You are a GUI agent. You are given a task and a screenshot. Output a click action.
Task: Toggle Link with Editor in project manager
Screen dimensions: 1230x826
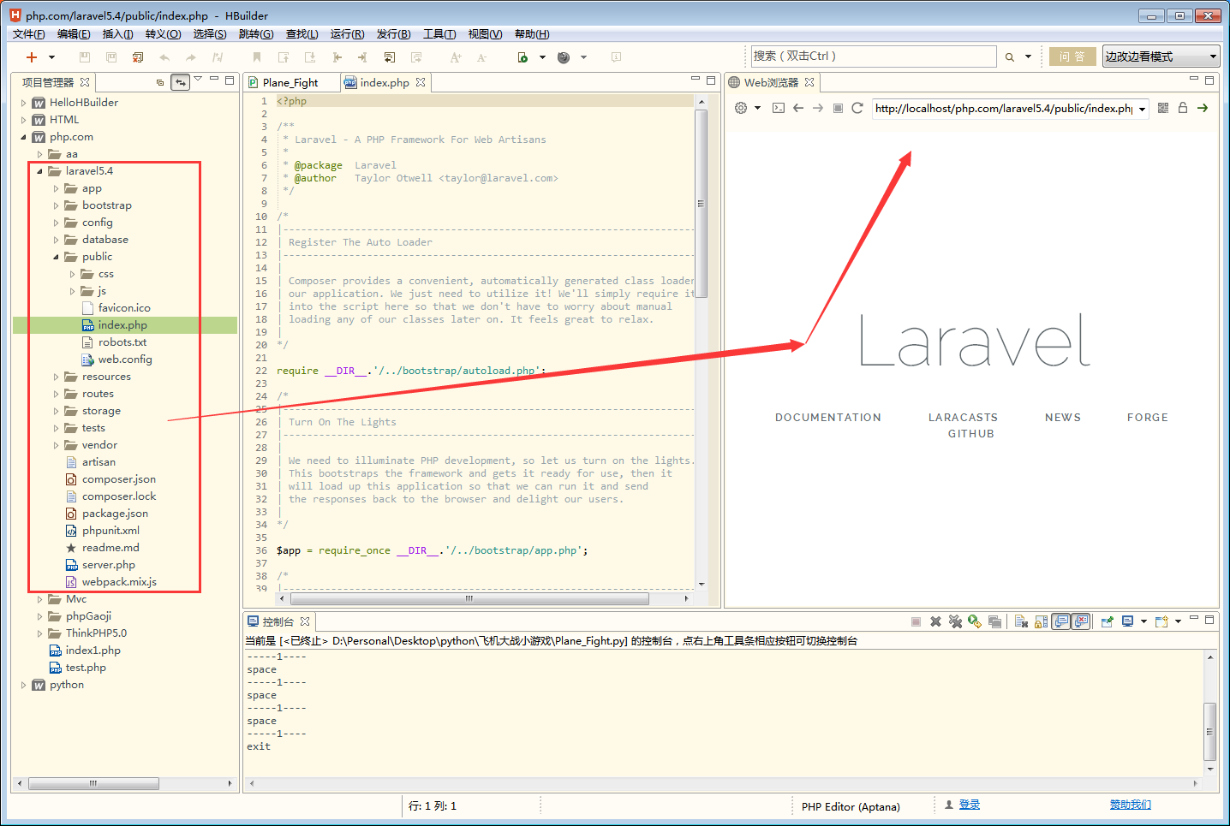180,82
